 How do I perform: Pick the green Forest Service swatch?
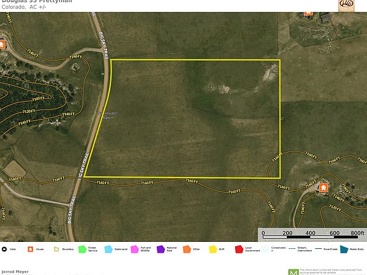(x=82, y=250)
